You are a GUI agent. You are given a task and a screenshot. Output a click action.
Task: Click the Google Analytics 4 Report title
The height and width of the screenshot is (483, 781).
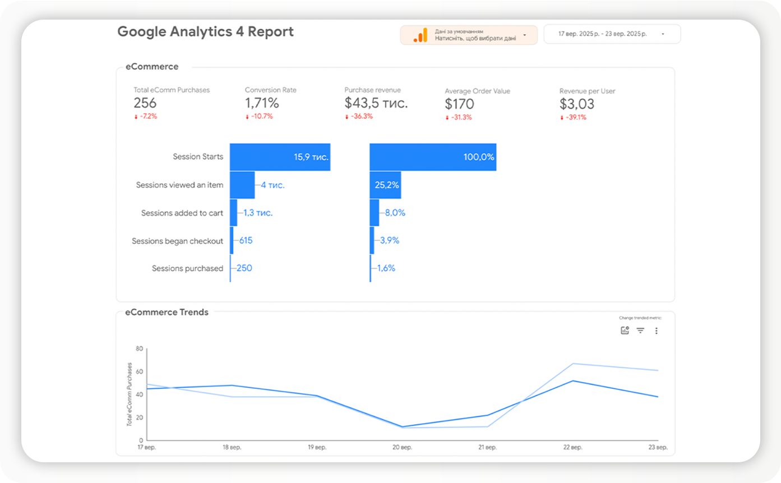coord(205,32)
